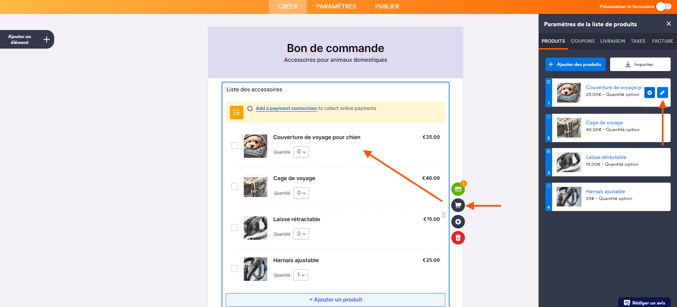
Task: Open Couverture de voyage gear settings
Action: tap(649, 93)
